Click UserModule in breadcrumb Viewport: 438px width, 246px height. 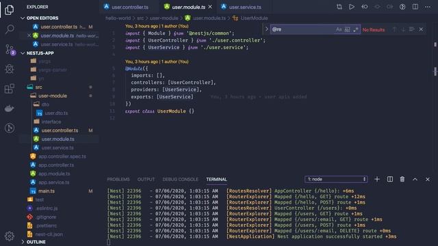point(254,18)
